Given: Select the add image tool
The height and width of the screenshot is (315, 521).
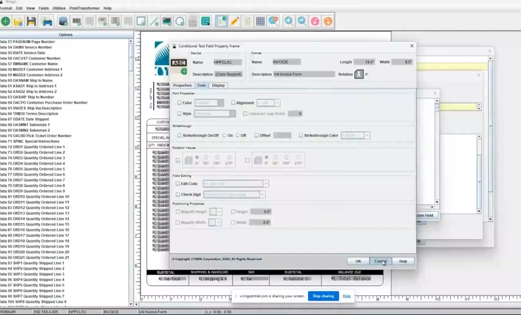Looking at the screenshot, I should tap(167, 21).
